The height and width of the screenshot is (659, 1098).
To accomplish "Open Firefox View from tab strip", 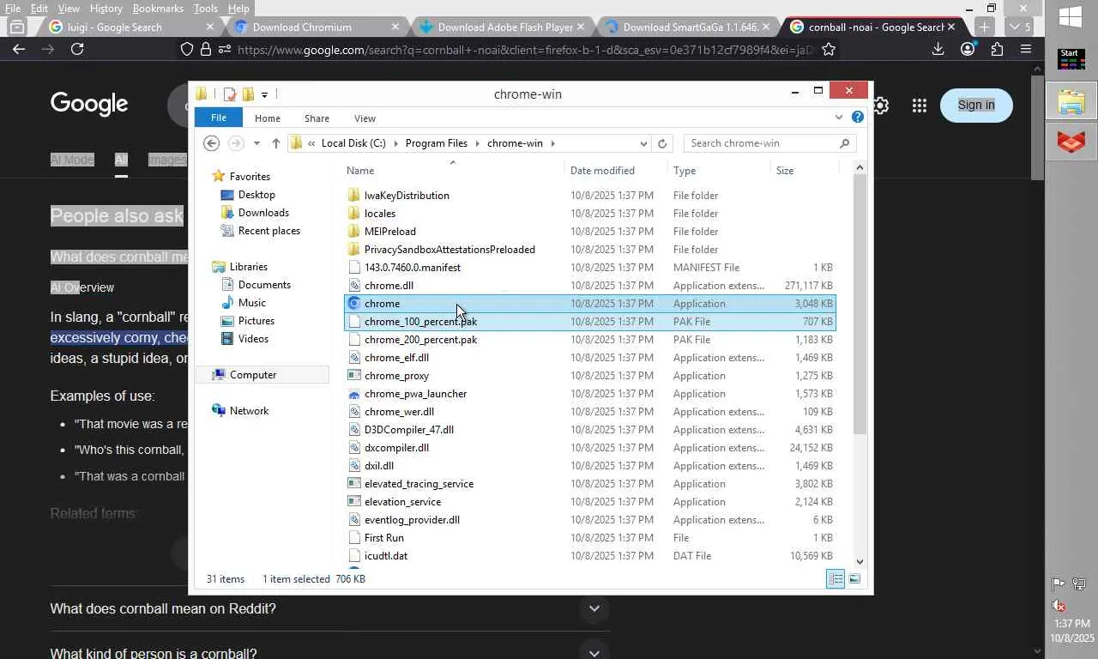I will tap(17, 27).
